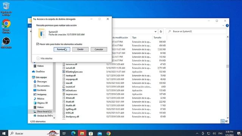Open Imágenes in the navigation pane

click(x=42, y=94)
